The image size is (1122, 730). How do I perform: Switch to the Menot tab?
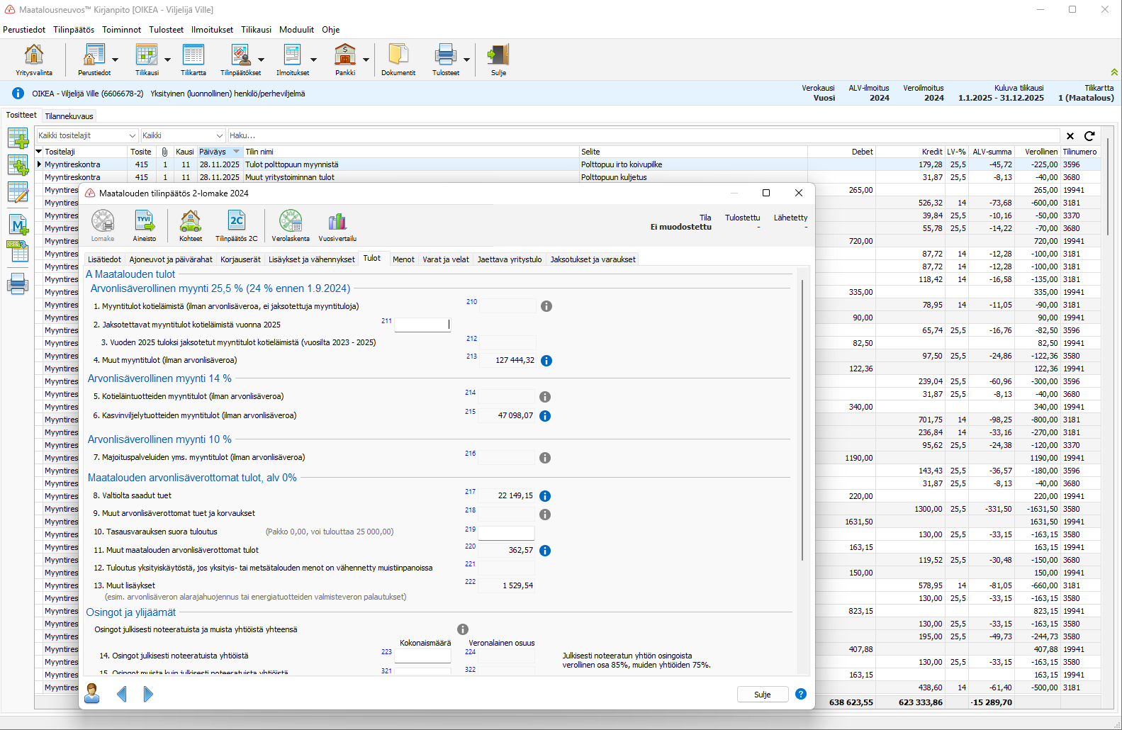tap(403, 259)
